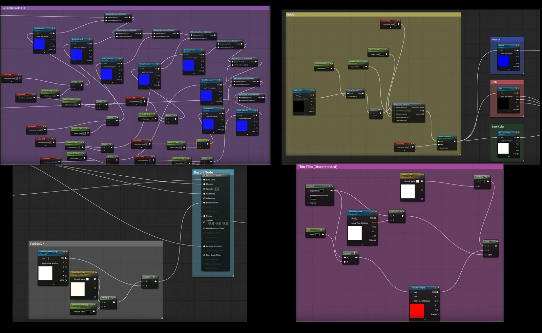The image size is (542, 333).
Task: Click Emissive_Intensity Default Value field
Action: [x=88, y=311]
